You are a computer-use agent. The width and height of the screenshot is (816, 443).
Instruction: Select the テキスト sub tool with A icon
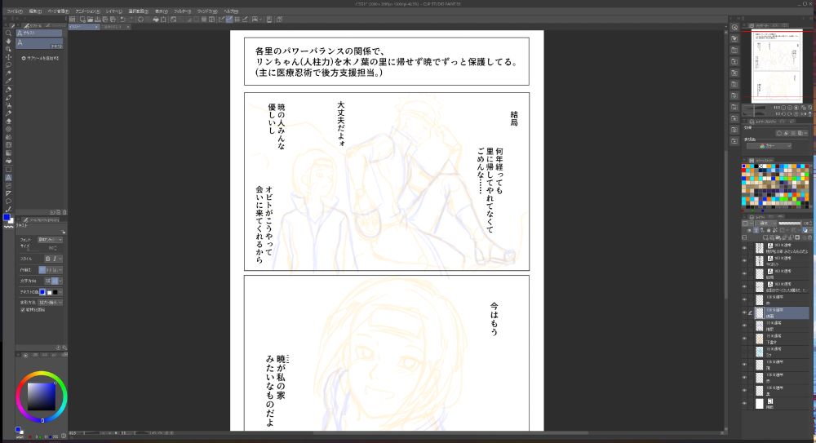pyautogui.click(x=39, y=42)
